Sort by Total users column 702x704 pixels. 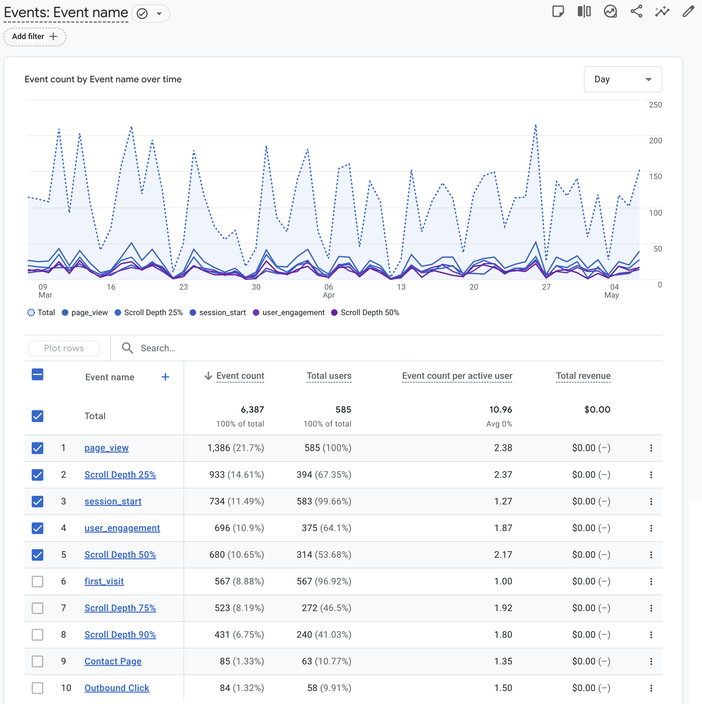[x=329, y=376]
